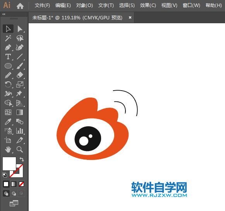Screen dimensions: 225x211
Task: Select the Magic Wand tool
Action: click(8, 38)
